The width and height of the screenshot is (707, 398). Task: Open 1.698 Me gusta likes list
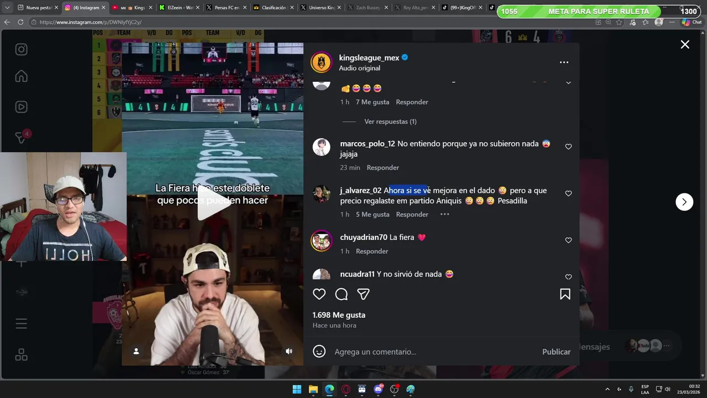tap(339, 315)
